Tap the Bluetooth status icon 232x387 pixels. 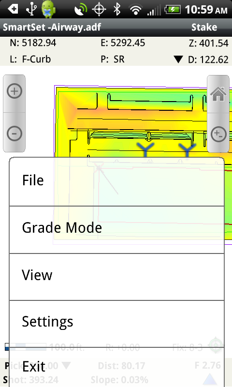pos(117,9)
